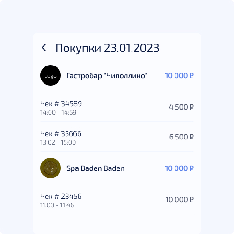Click the 4 500 ₽ receipt amount
This screenshot has height=234, width=234.
[181, 107]
